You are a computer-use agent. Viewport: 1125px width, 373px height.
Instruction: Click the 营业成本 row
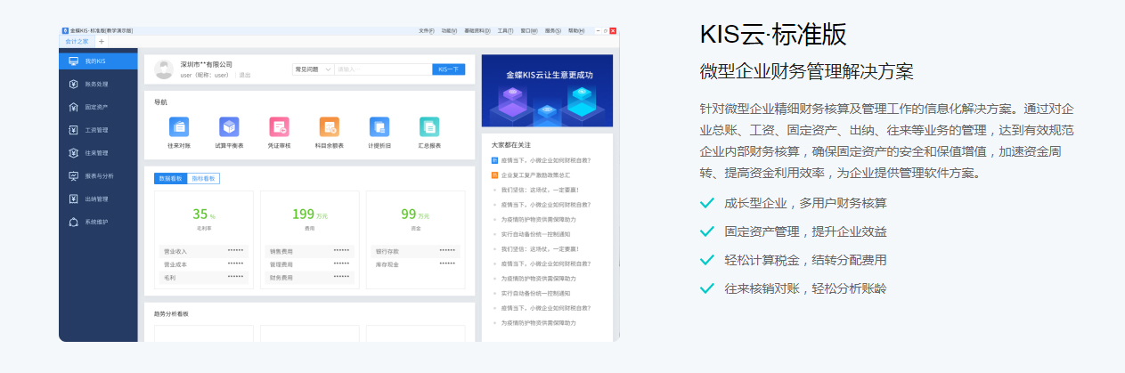tap(203, 264)
